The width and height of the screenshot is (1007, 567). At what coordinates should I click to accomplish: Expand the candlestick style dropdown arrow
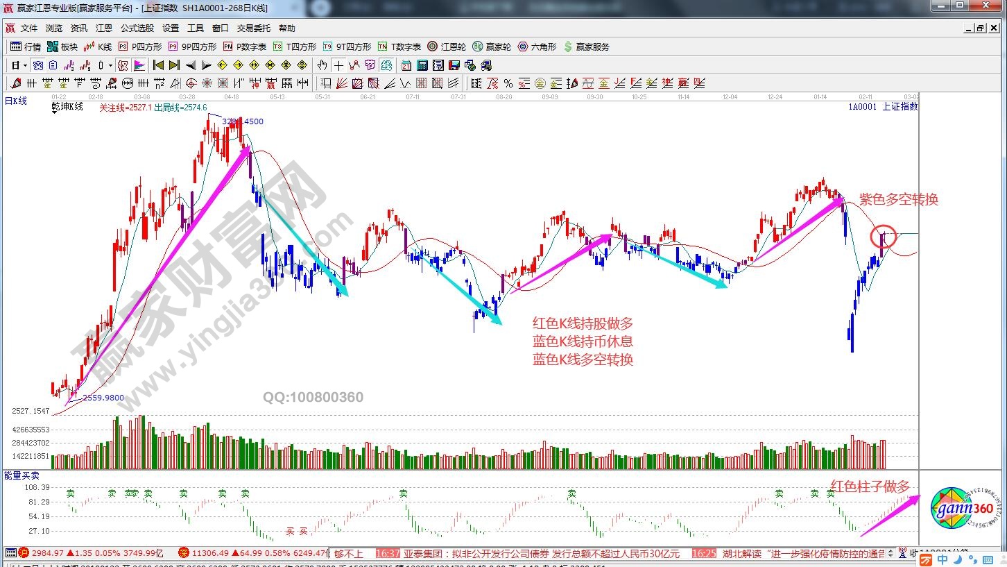pyautogui.click(x=110, y=65)
